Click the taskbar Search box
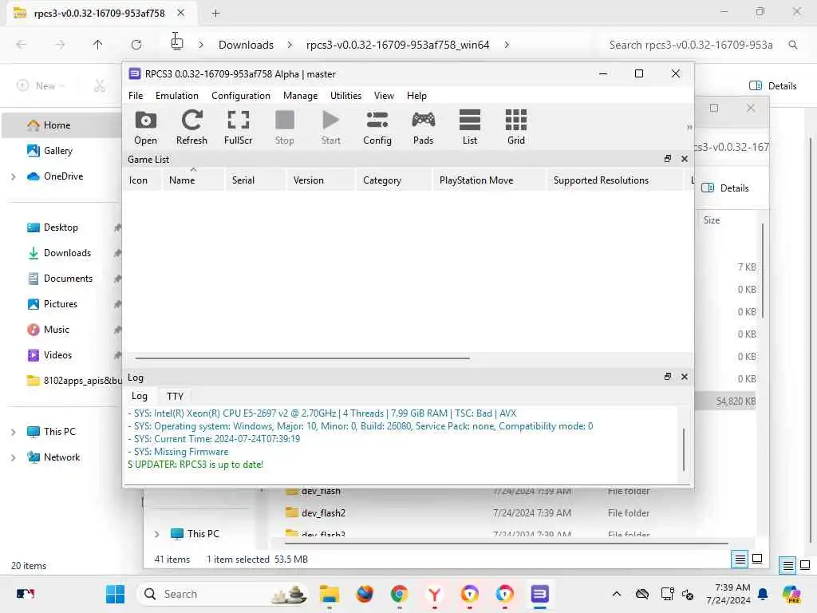 [223, 594]
